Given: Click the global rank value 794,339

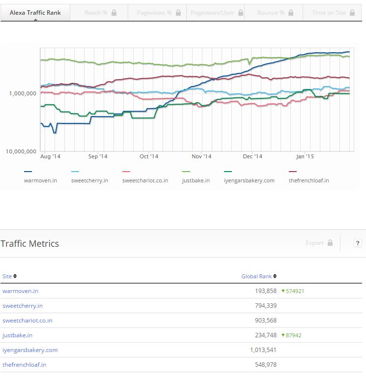Looking at the screenshot, I should (x=266, y=306).
